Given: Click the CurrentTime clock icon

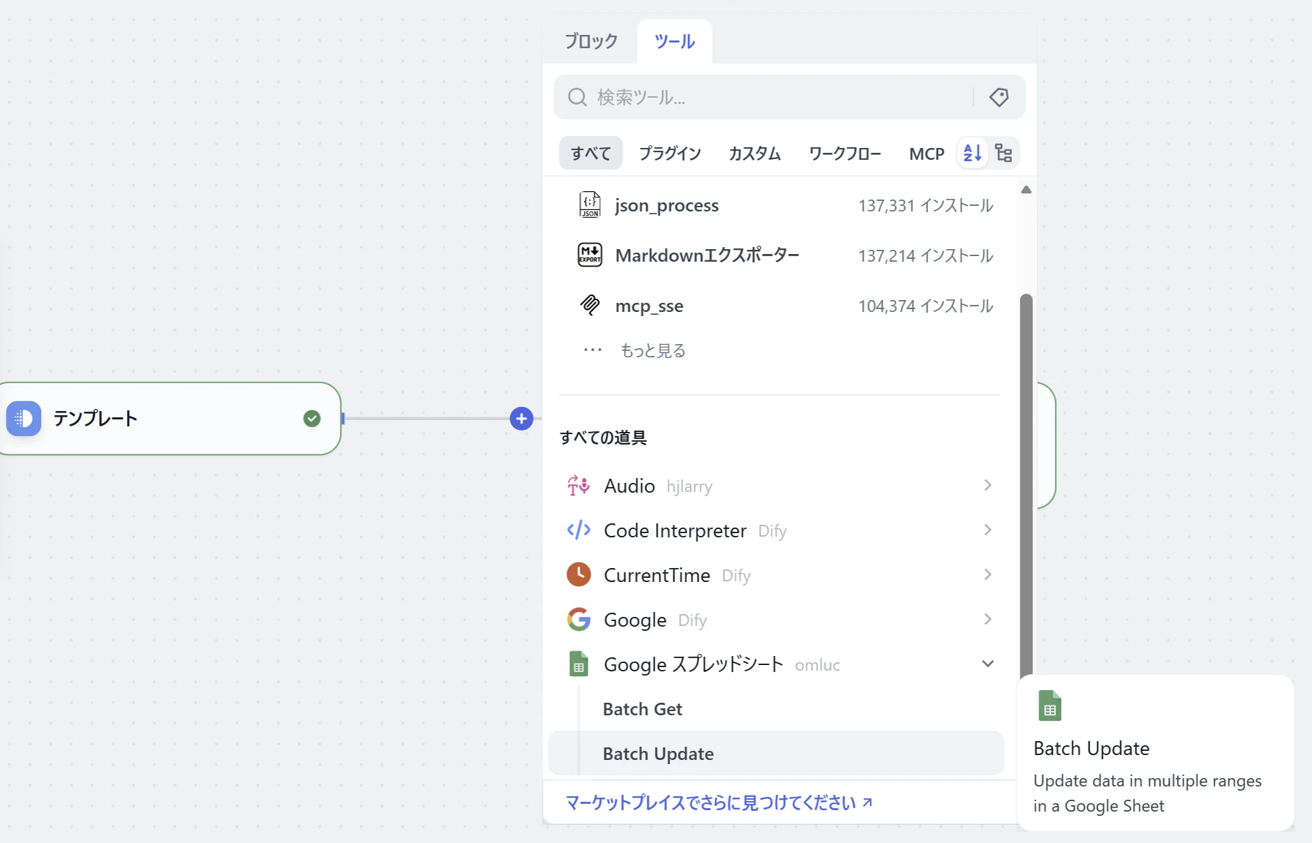Looking at the screenshot, I should tap(579, 574).
